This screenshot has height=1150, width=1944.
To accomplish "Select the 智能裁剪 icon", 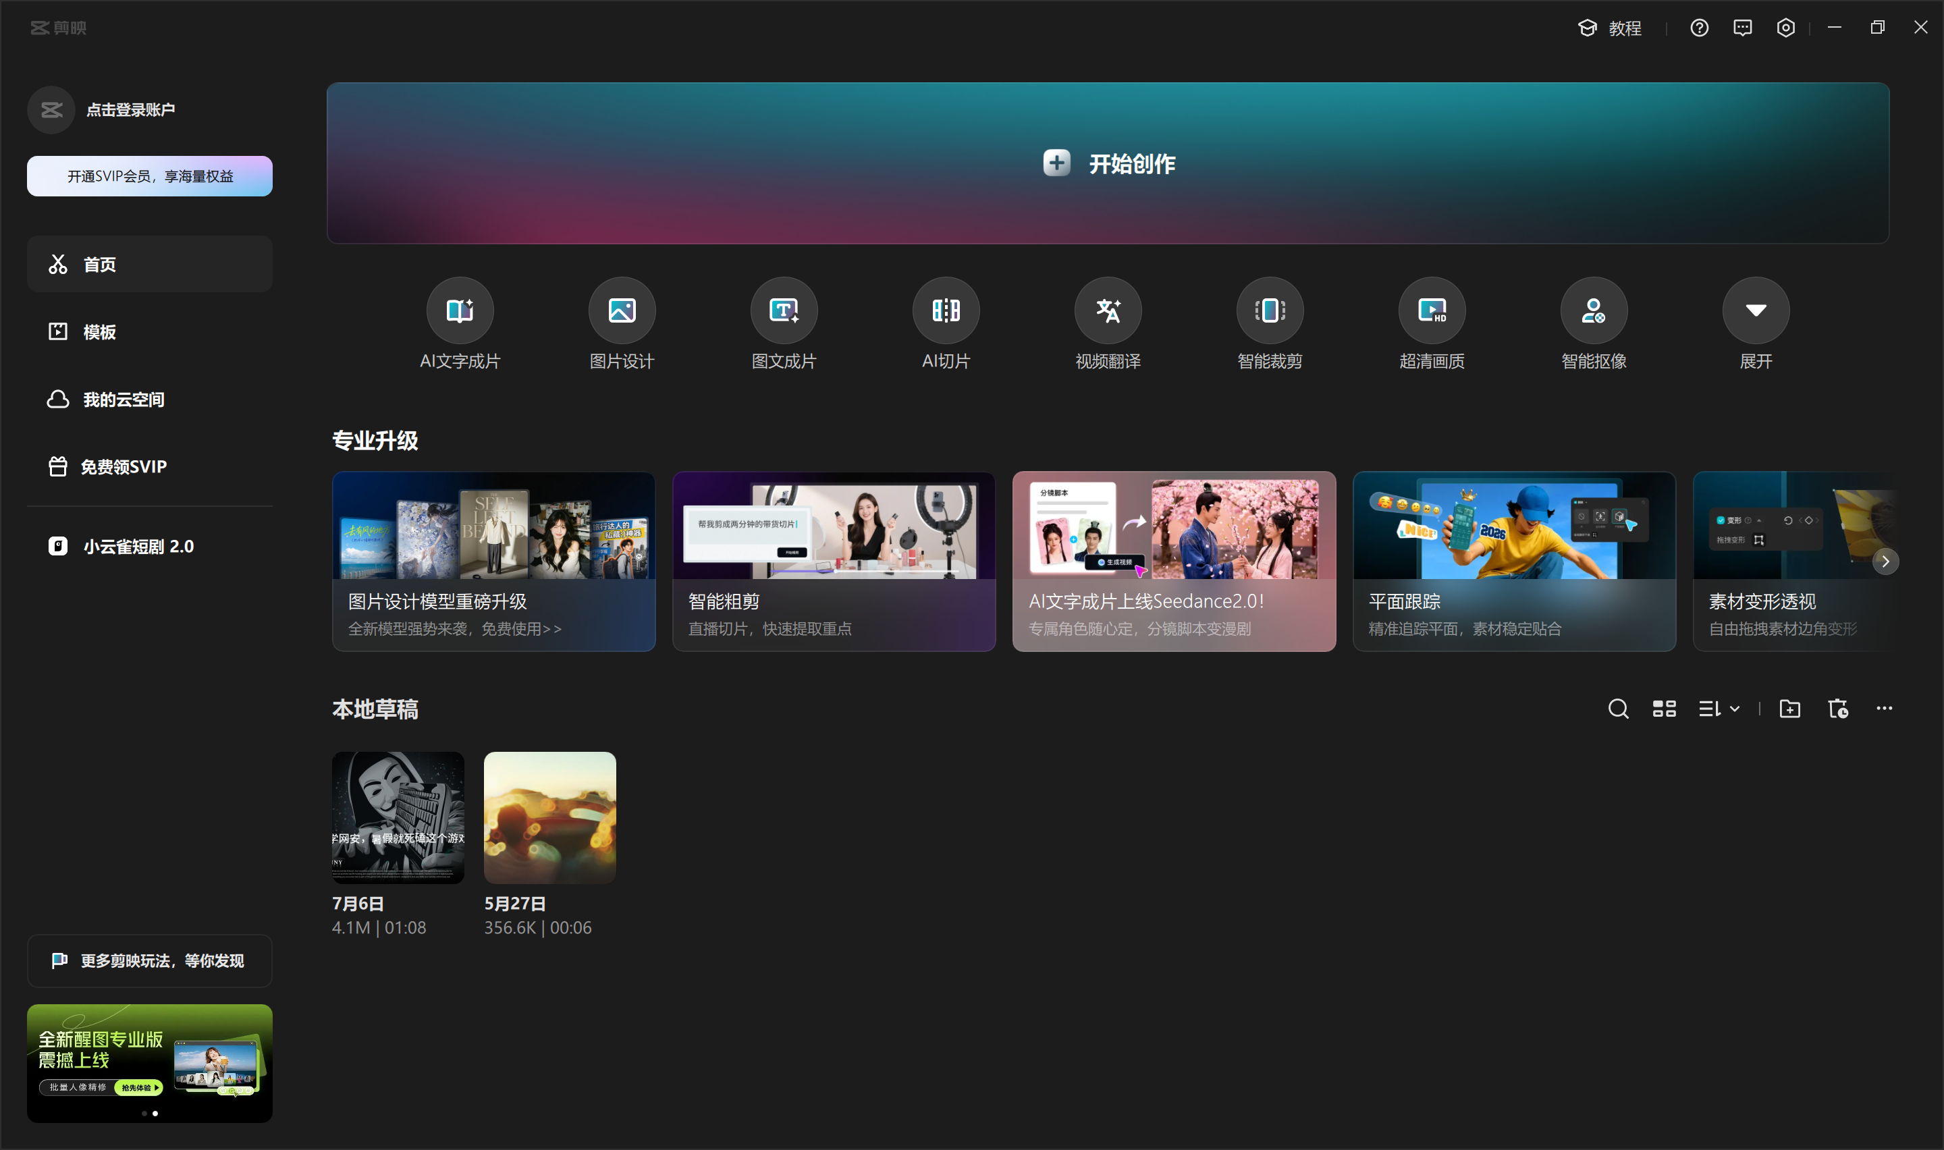I will 1269,310.
